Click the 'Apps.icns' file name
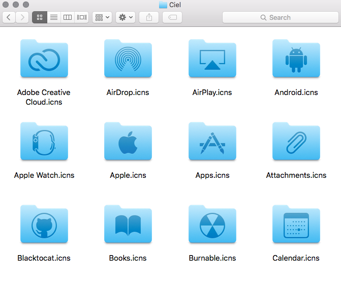This screenshot has height=281, width=341. pyautogui.click(x=212, y=175)
